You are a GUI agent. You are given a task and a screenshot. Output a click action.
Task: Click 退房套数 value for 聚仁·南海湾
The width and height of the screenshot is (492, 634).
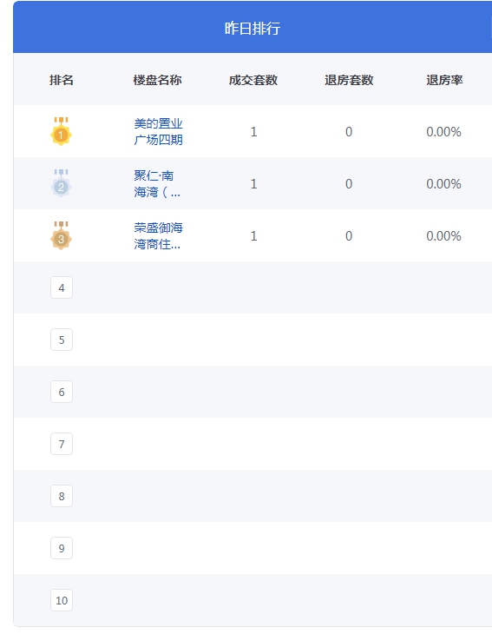[349, 184]
